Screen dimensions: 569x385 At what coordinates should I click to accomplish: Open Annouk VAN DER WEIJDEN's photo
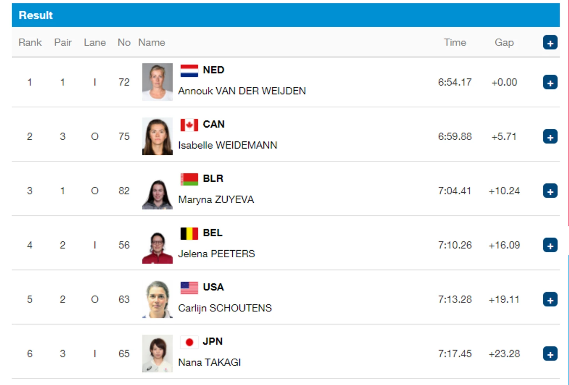tap(157, 82)
